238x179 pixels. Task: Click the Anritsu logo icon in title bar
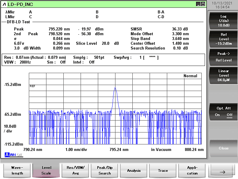(4, 4)
